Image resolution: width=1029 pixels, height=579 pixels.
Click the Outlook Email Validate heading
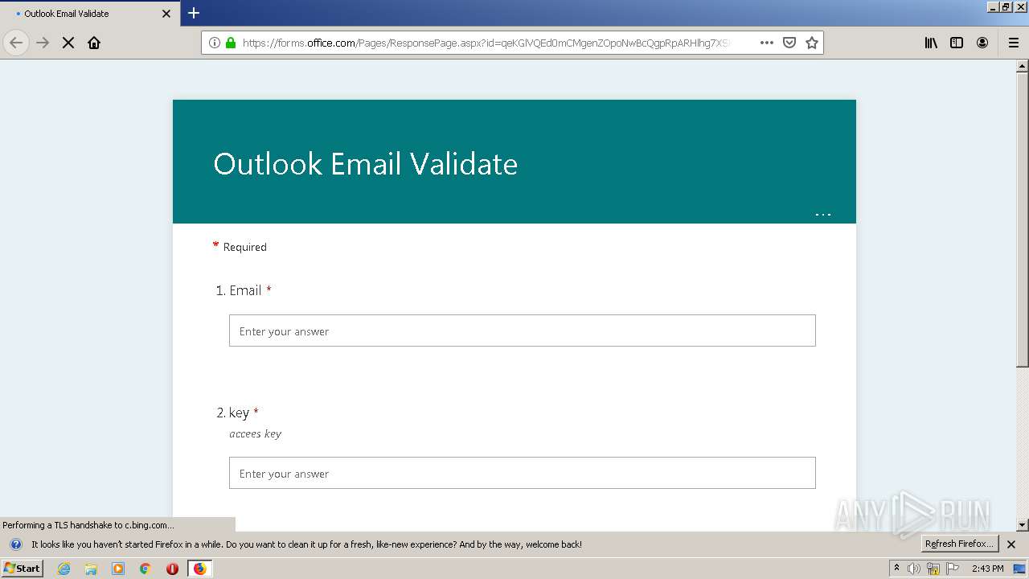(x=366, y=163)
